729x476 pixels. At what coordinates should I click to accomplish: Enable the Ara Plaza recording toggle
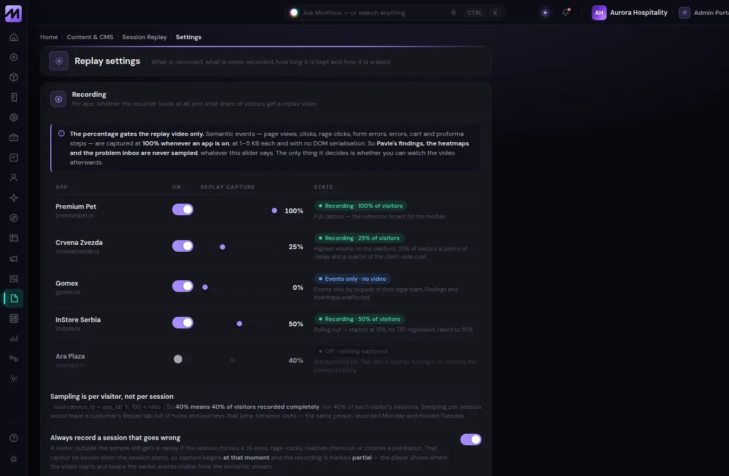(183, 359)
